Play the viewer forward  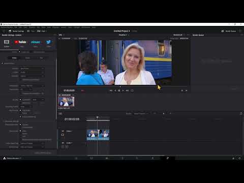click(123, 90)
